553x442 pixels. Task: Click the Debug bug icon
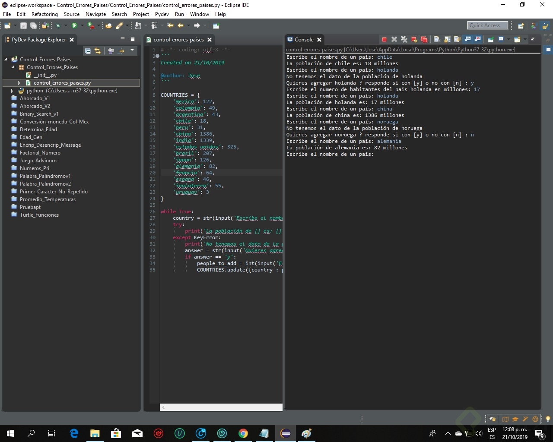[58, 26]
